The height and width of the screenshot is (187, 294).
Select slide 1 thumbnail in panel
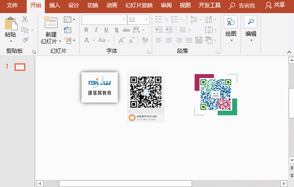(x=19, y=67)
